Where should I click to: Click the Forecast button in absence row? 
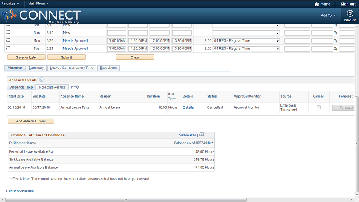(343, 107)
